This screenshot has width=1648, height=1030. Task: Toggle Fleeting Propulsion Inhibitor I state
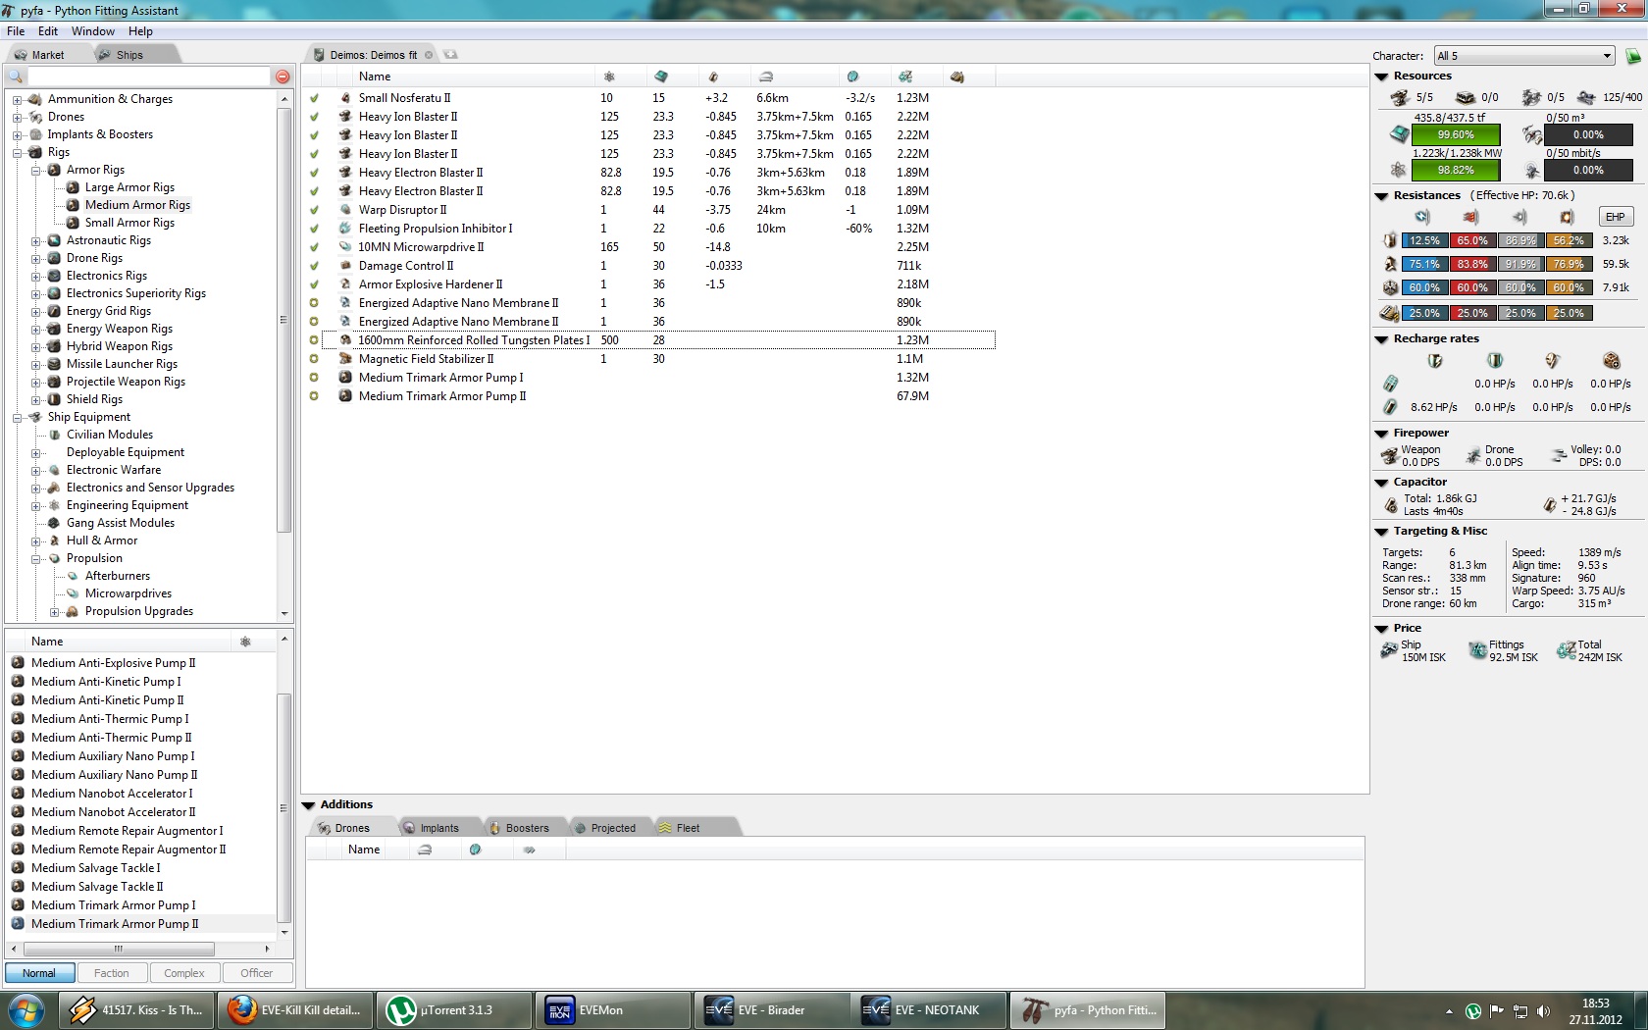[x=314, y=229]
